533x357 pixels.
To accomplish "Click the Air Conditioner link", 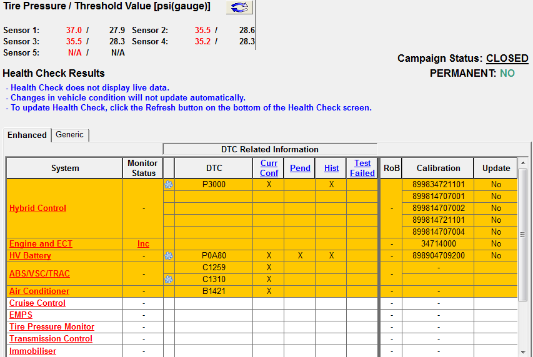I will [39, 291].
